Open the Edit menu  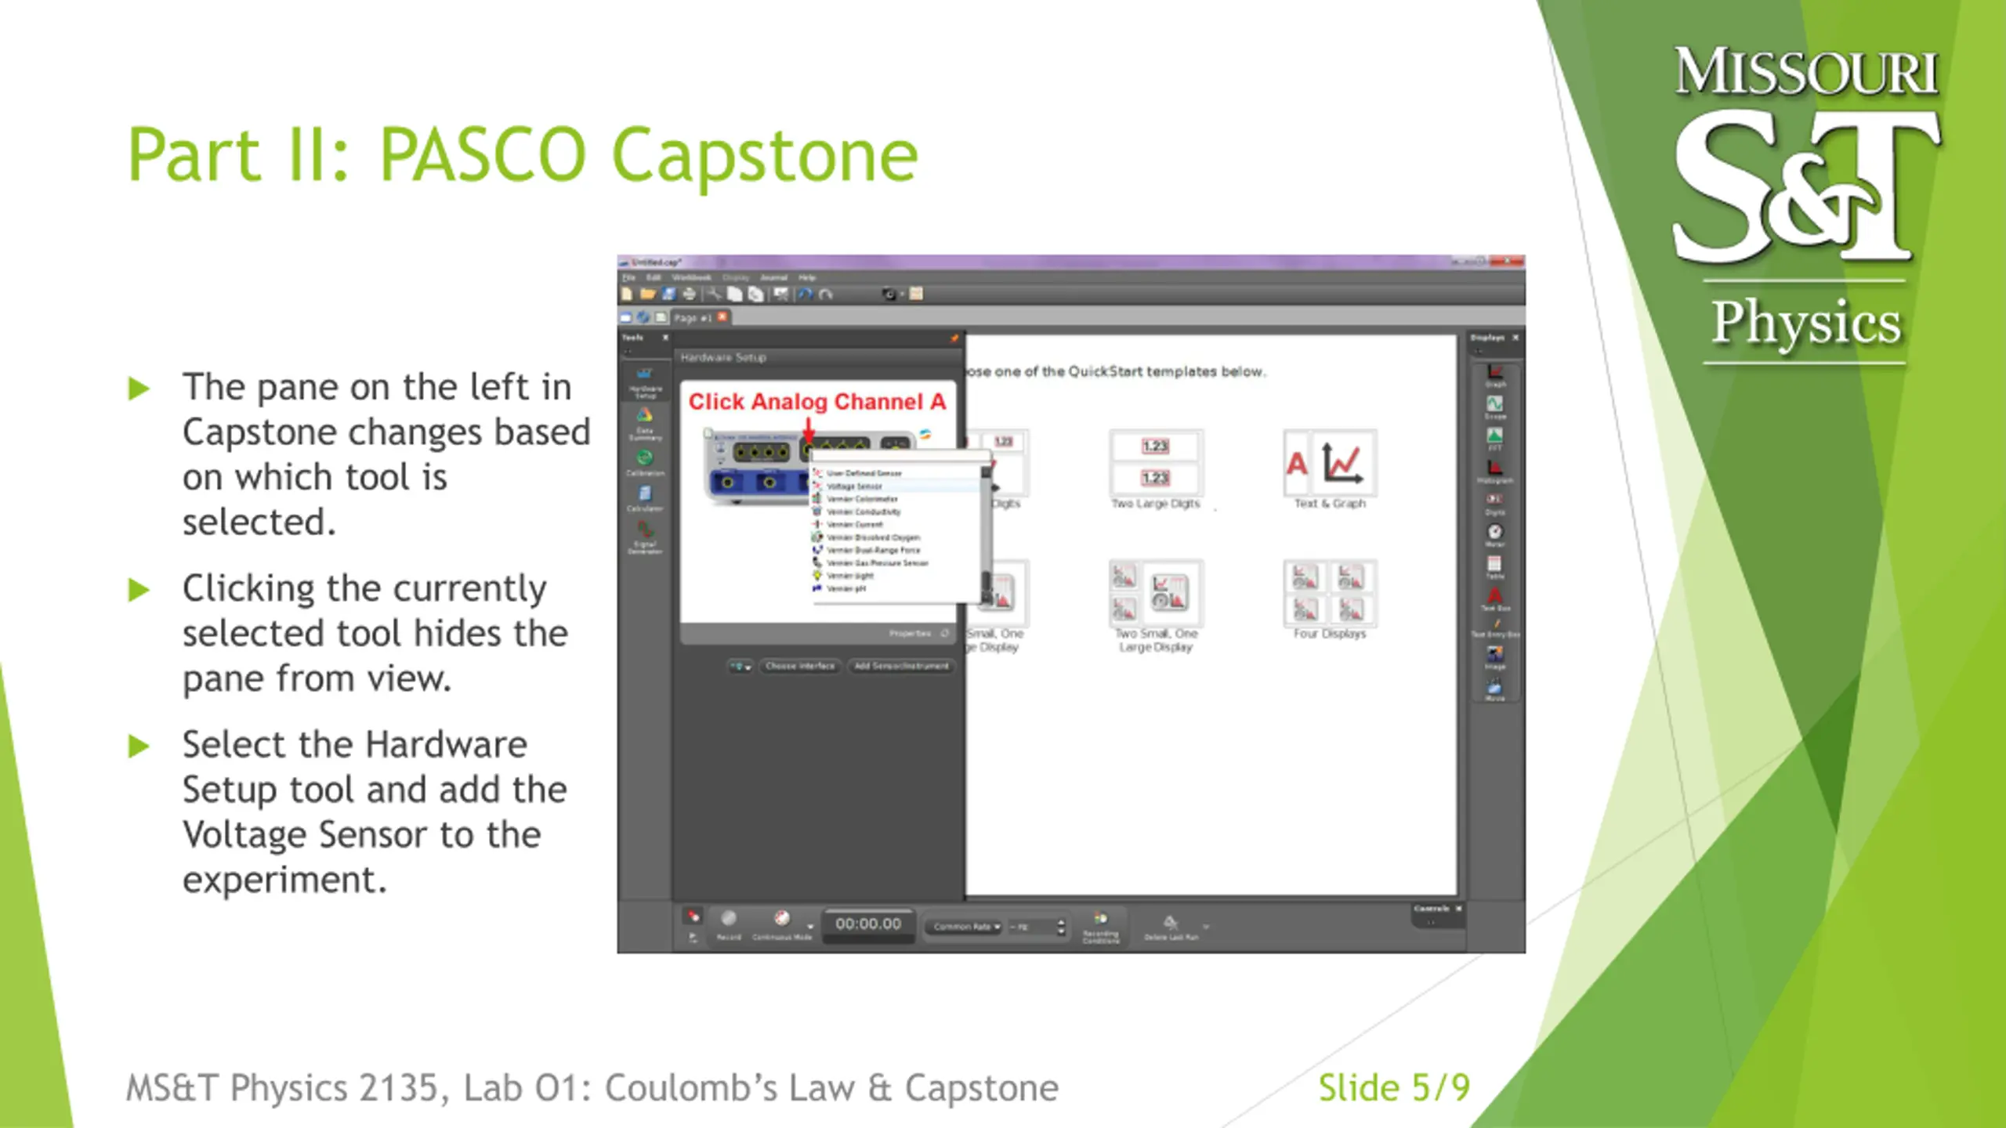pyautogui.click(x=653, y=277)
